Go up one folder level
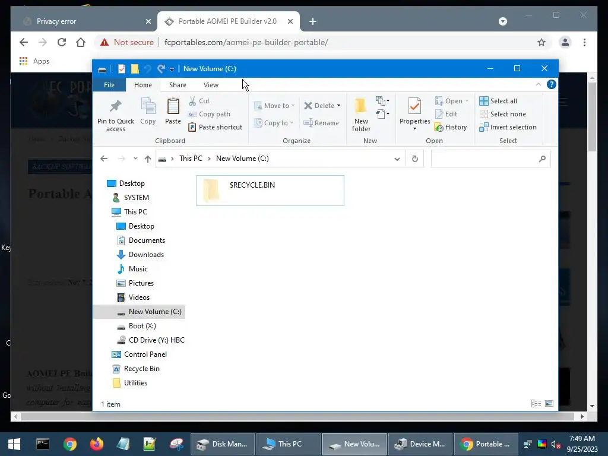The image size is (608, 456). [148, 159]
